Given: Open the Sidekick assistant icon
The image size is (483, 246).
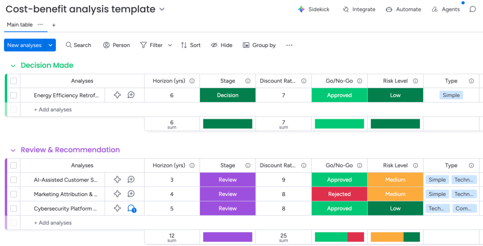Looking at the screenshot, I should [x=301, y=9].
